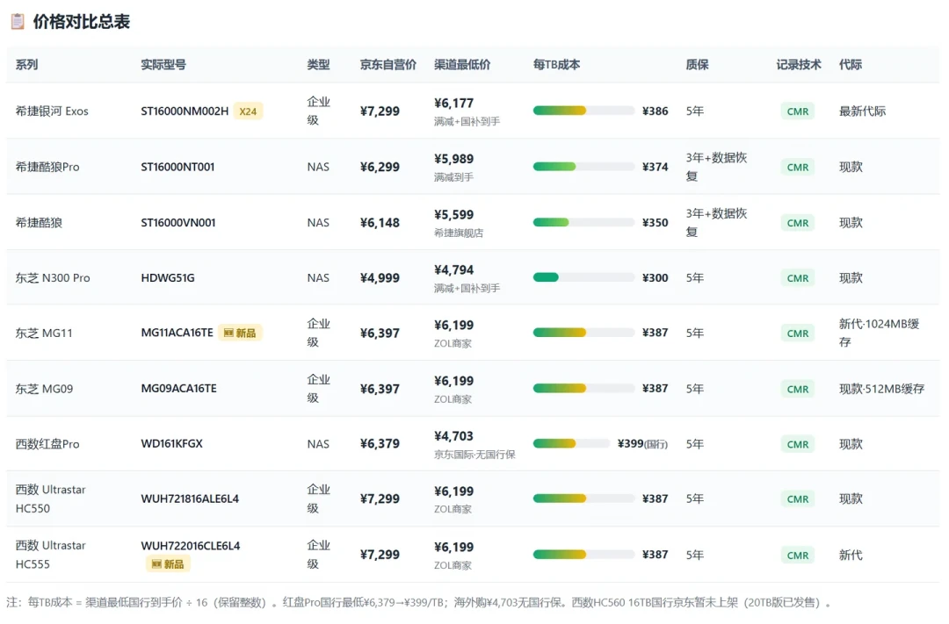
Task: Click model number WUH721816ALE6L4
Action: (190, 498)
